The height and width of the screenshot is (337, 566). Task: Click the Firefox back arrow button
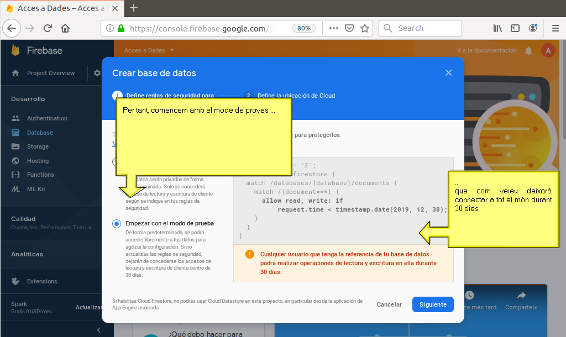click(x=12, y=28)
